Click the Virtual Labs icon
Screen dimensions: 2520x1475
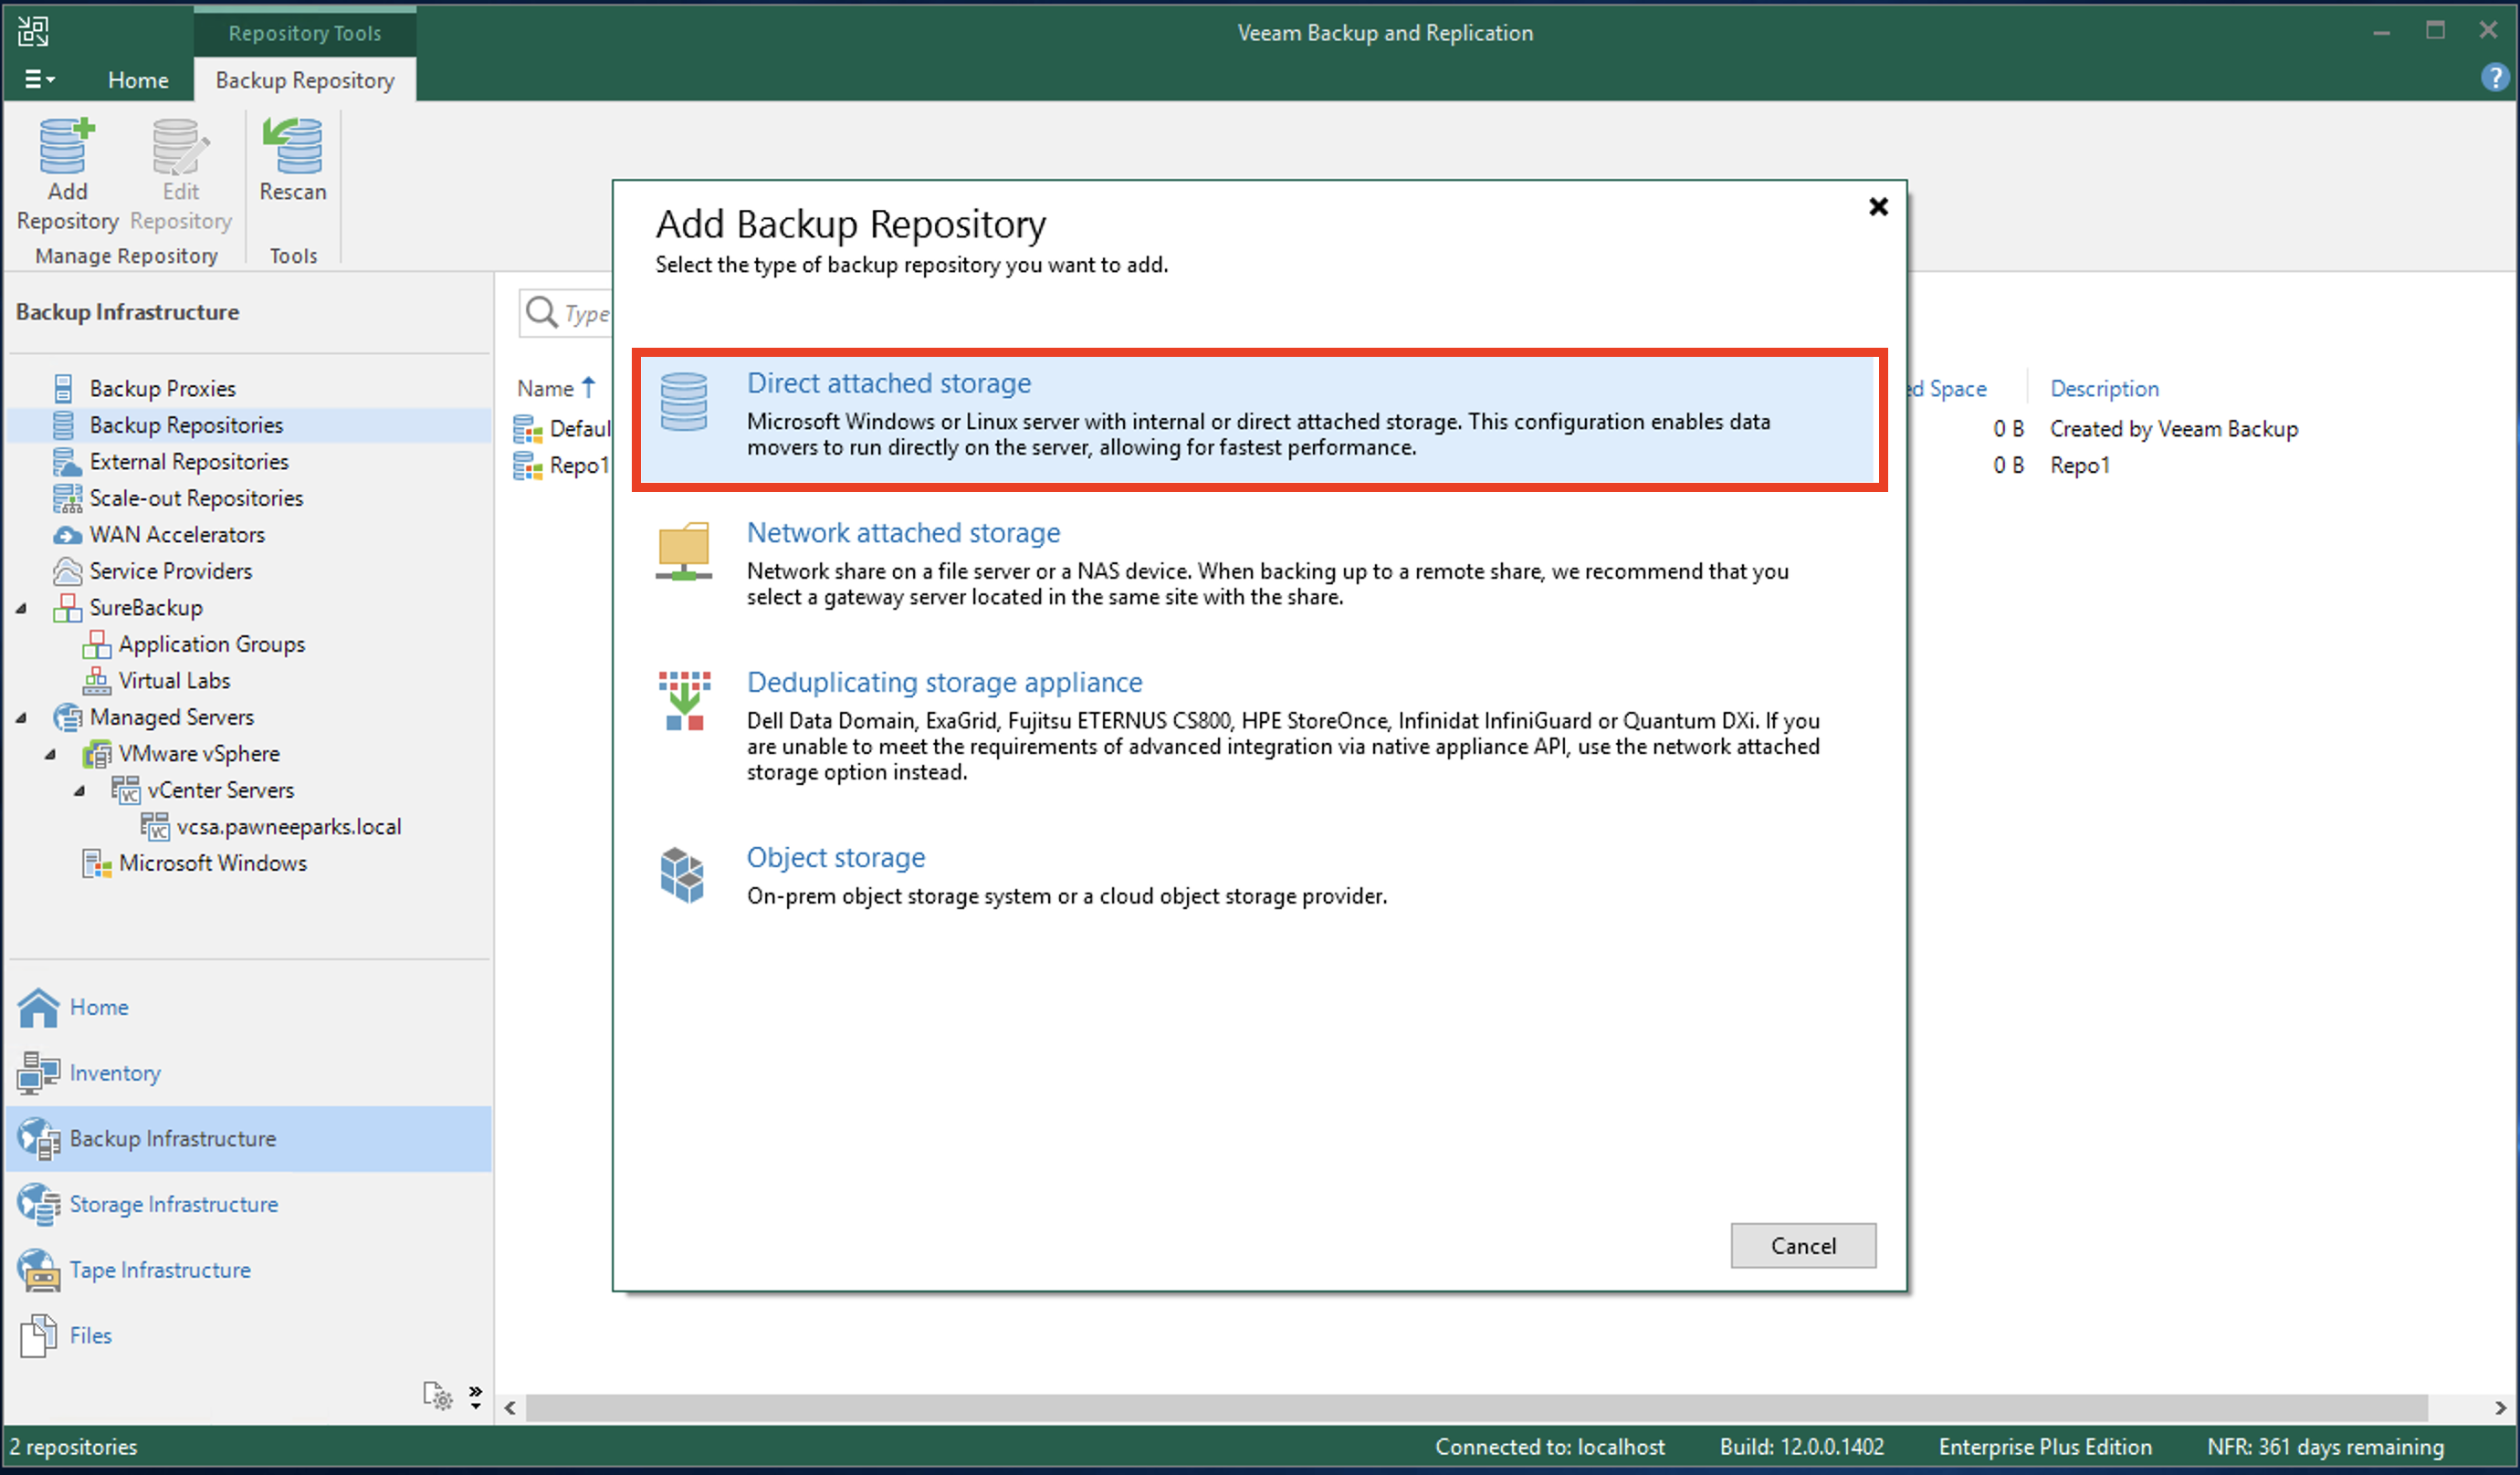(x=96, y=681)
